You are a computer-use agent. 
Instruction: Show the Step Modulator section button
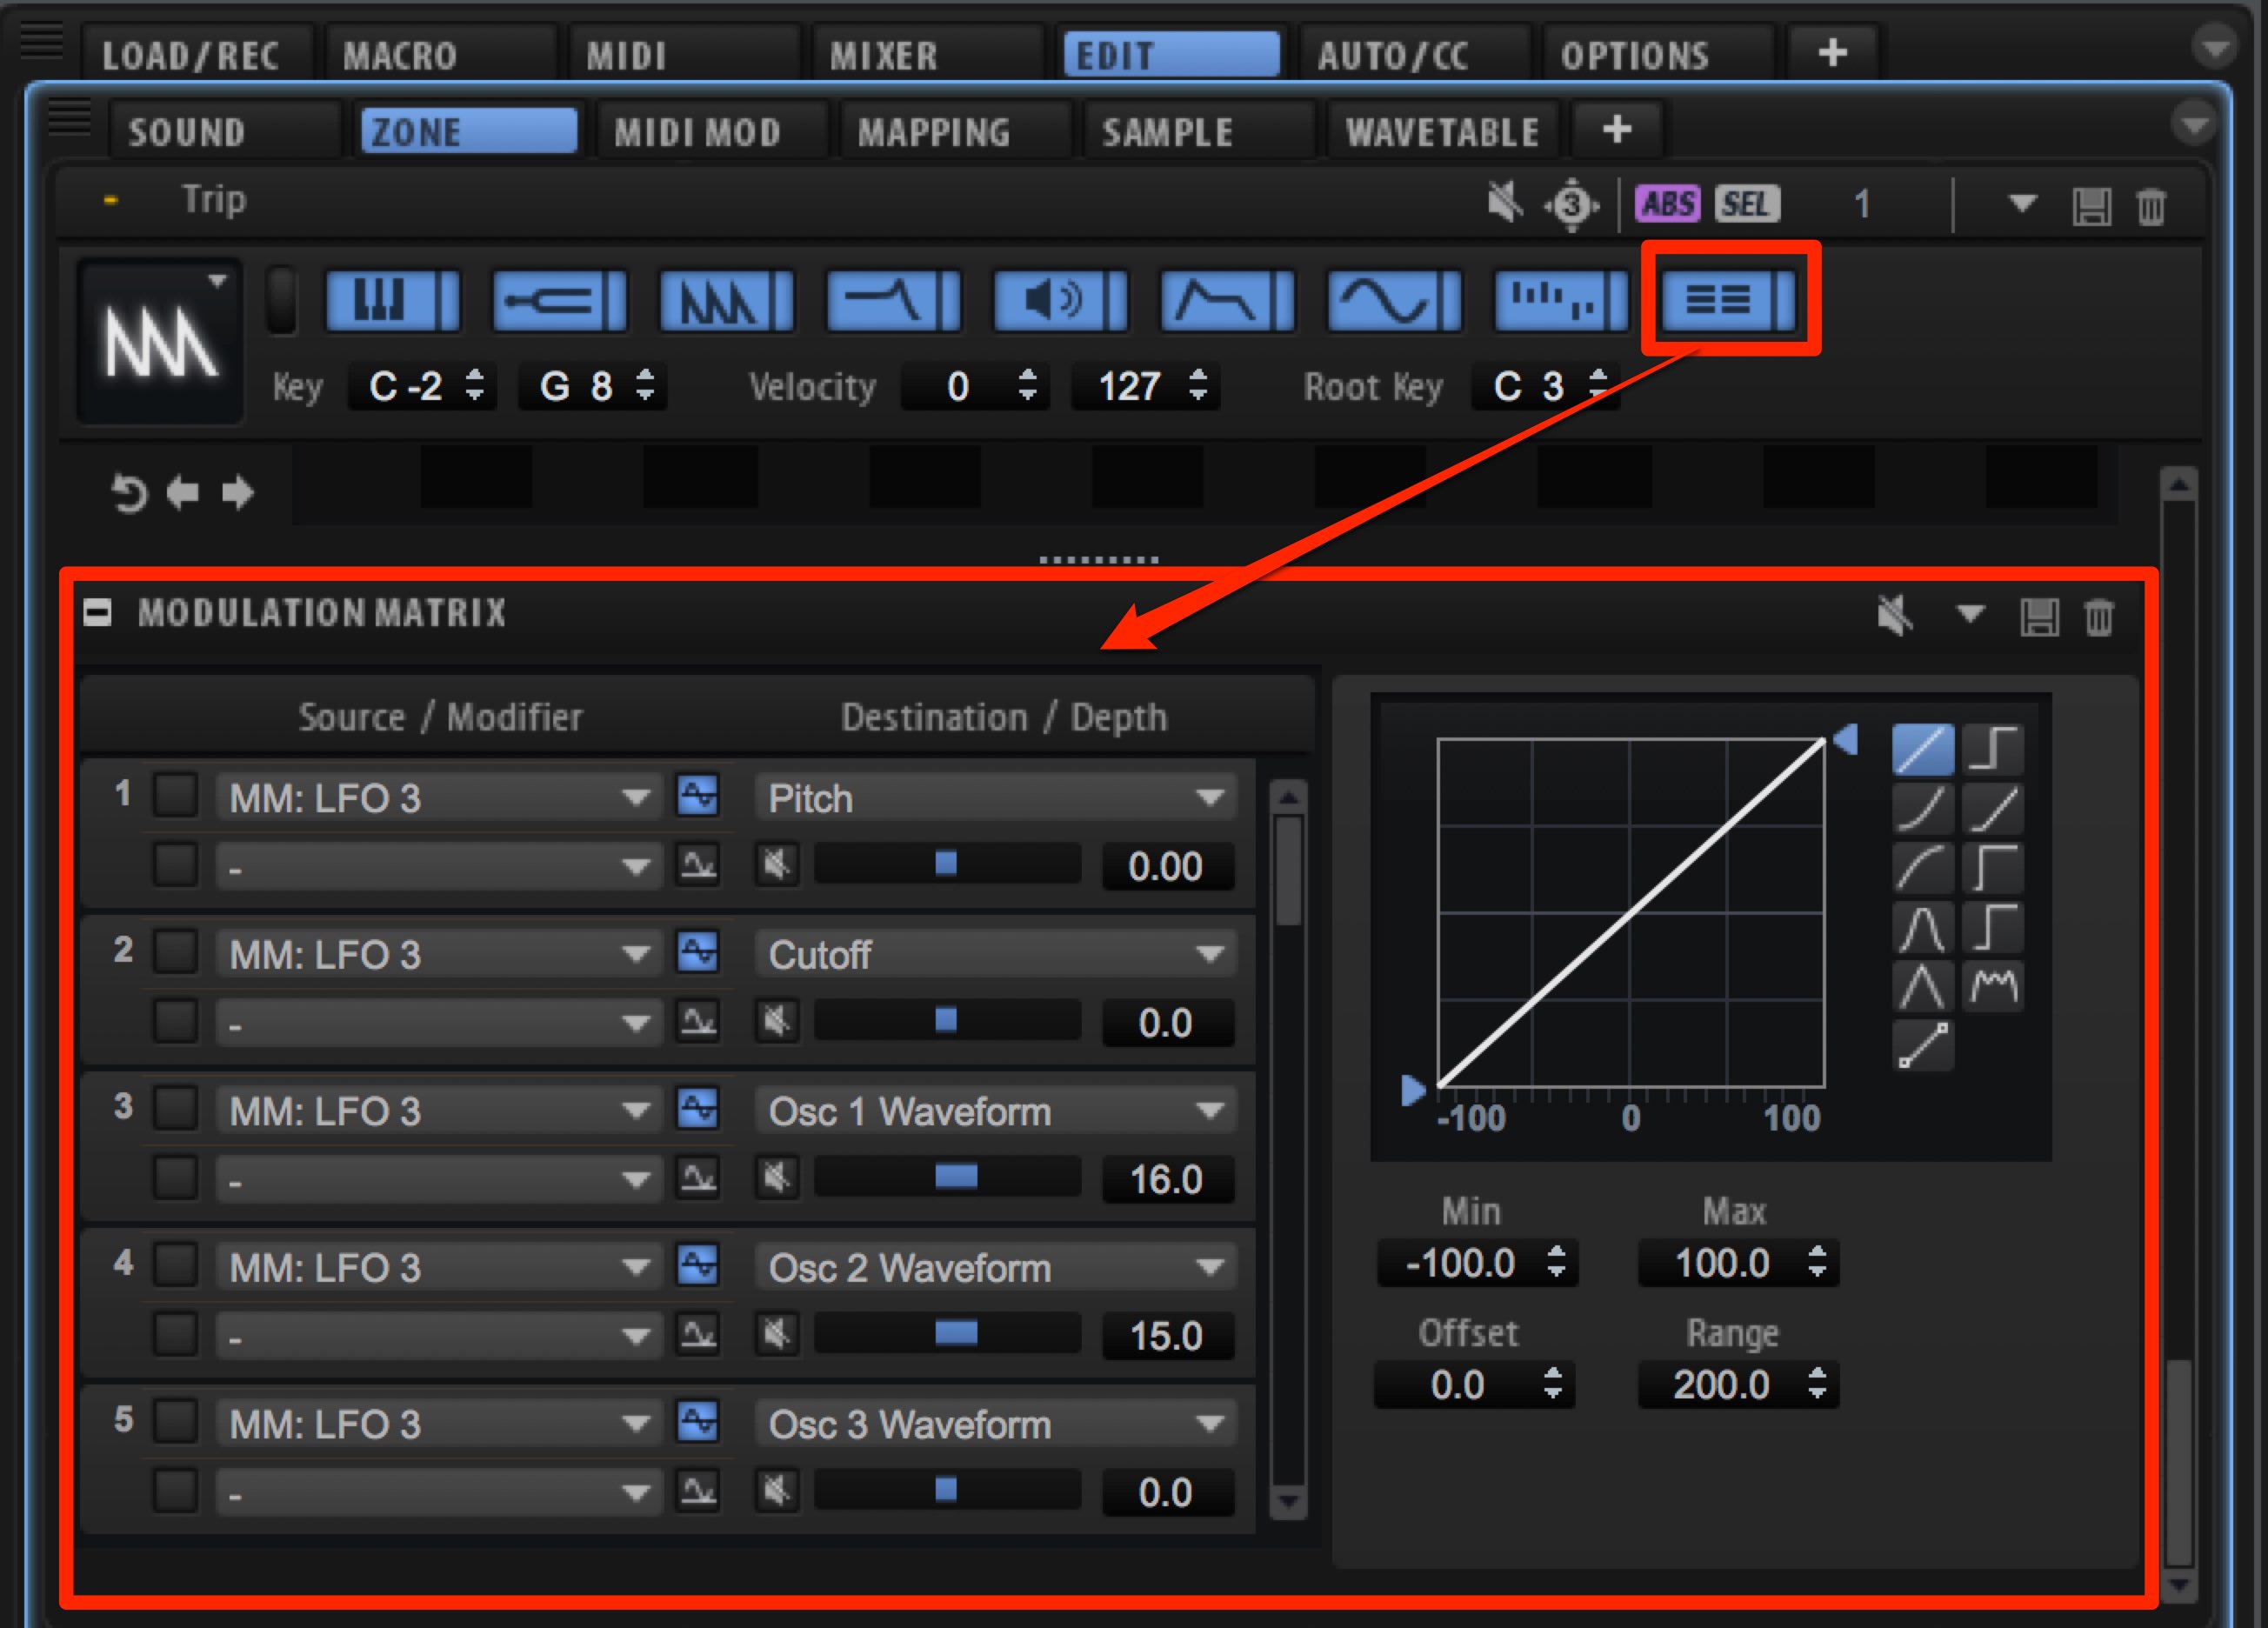pos(1562,299)
